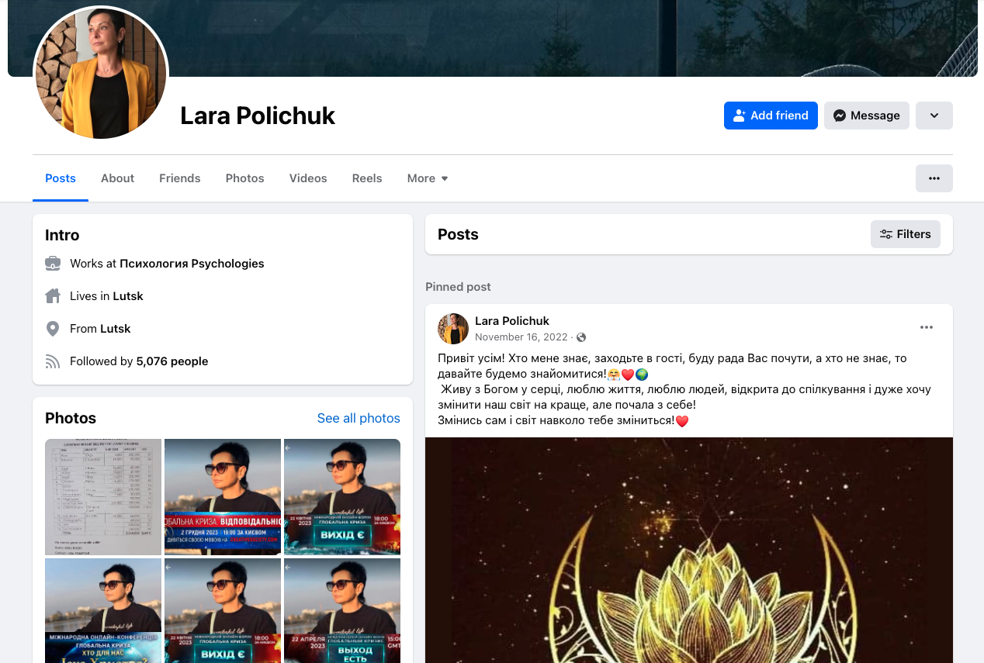Screen dimensions: 984x663
Task: Open Message chat with profile owner
Action: pyautogui.click(x=866, y=116)
